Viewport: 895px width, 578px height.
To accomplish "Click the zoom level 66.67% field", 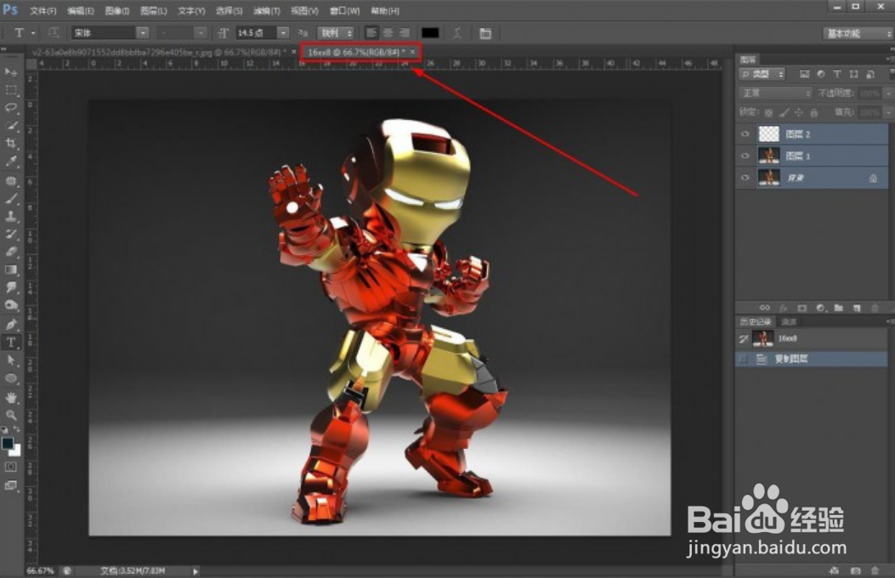I will point(40,571).
